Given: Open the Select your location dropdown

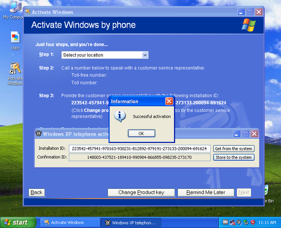Looking at the screenshot, I should point(145,55).
